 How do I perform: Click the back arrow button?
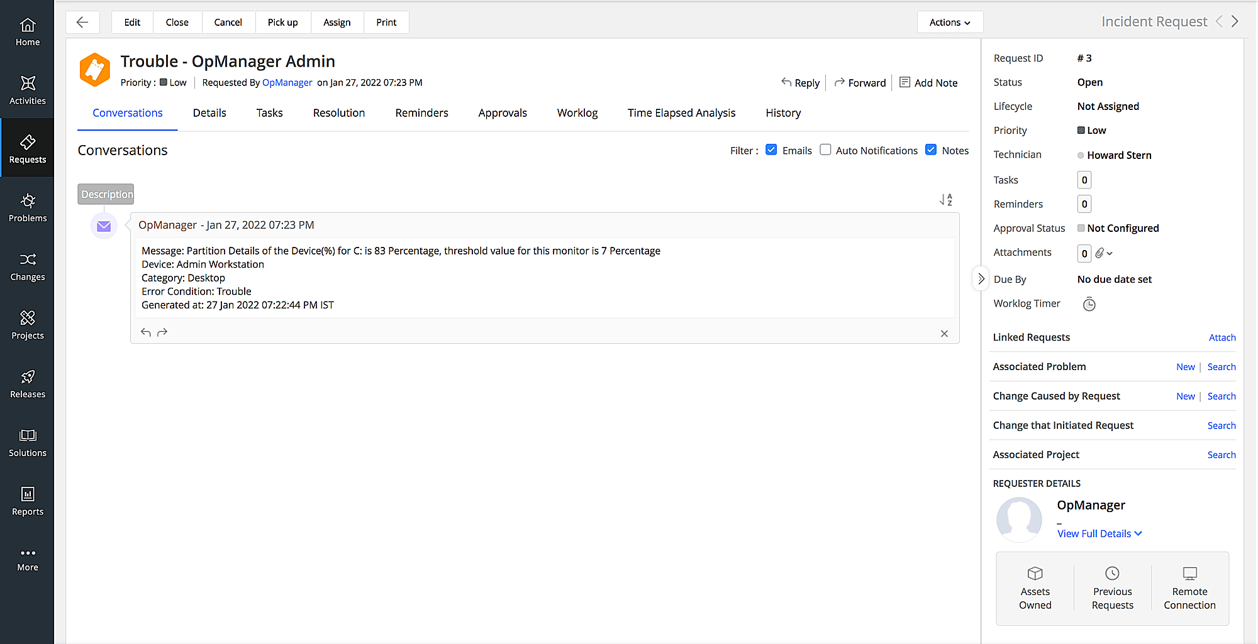coord(82,22)
